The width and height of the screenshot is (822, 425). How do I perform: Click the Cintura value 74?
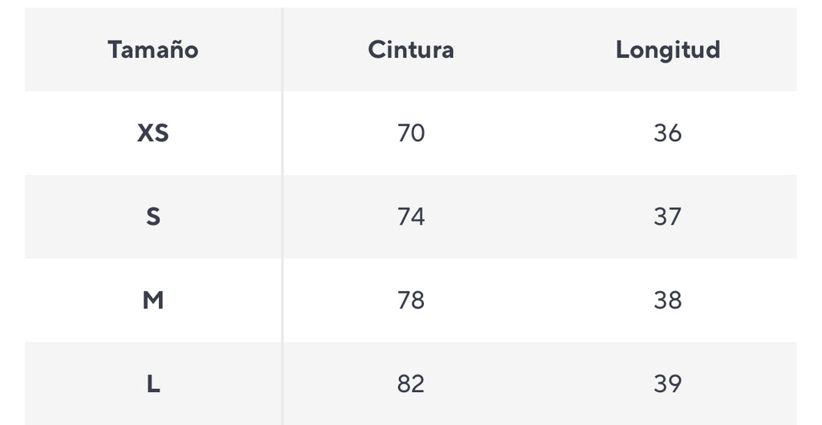(410, 217)
